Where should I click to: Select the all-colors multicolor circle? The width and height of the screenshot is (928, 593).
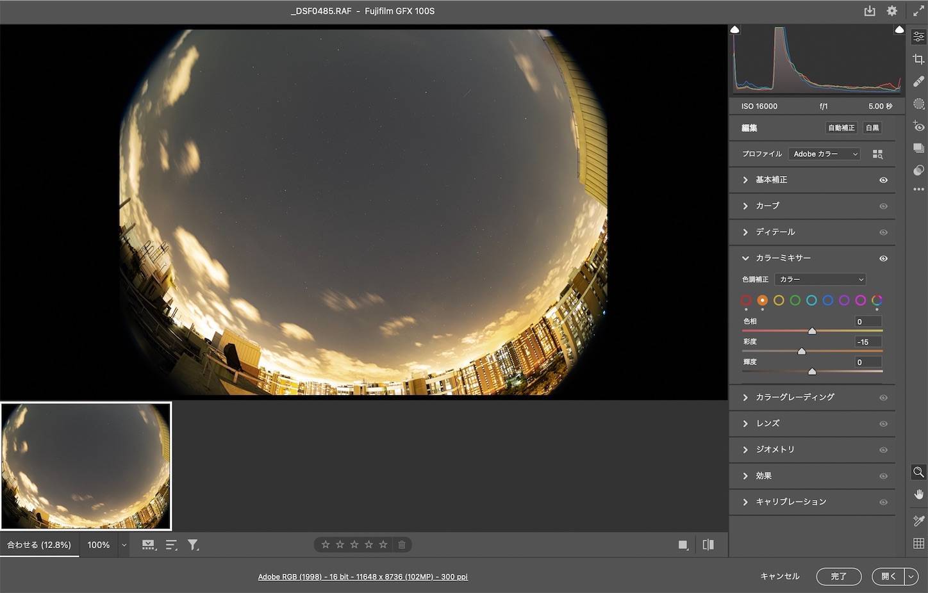[x=877, y=300]
